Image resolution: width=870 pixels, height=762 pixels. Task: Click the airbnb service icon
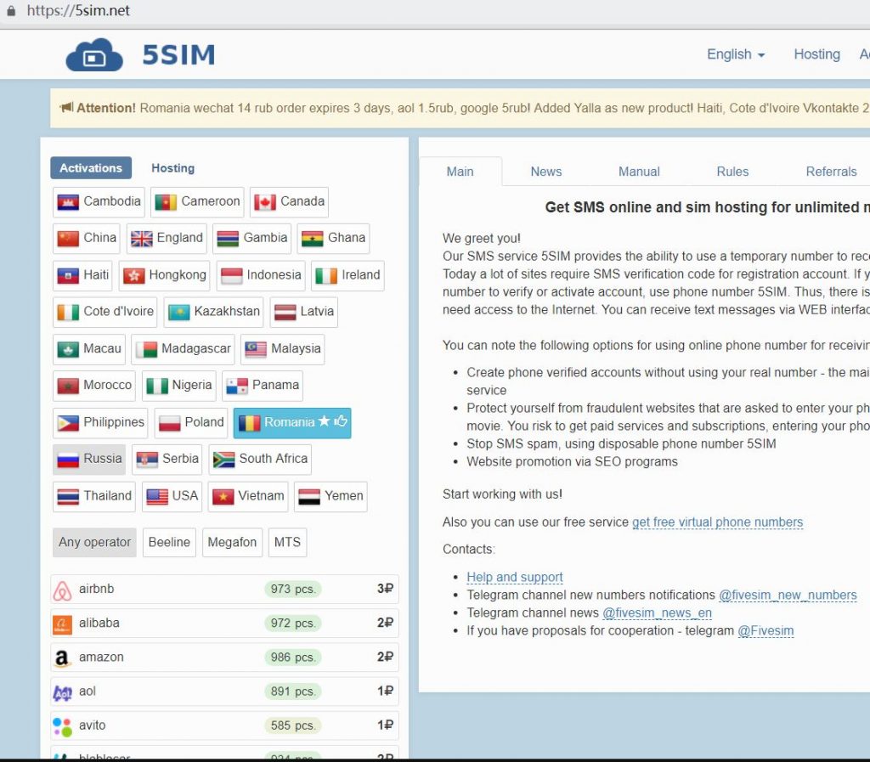62,590
